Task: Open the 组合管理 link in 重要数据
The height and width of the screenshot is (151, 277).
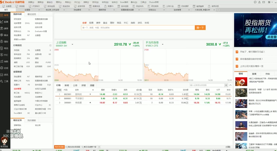Action: 18,89
